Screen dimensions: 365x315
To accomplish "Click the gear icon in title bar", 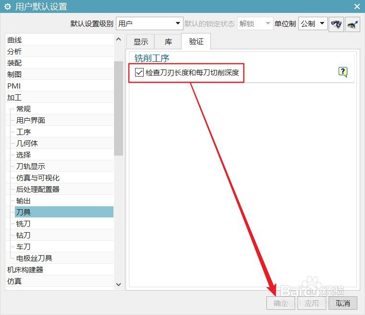I will click(x=8, y=7).
